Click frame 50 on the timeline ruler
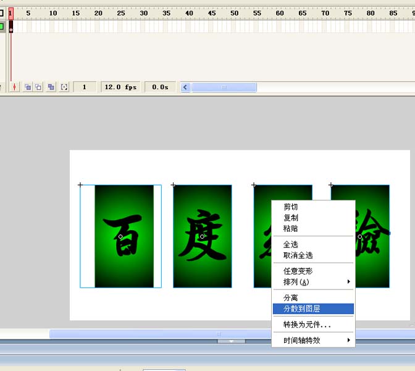 click(234, 13)
